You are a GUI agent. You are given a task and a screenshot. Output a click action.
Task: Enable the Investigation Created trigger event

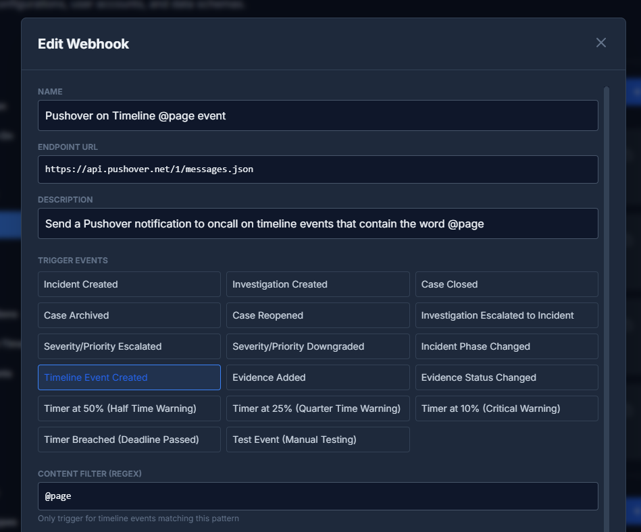pyautogui.click(x=317, y=284)
